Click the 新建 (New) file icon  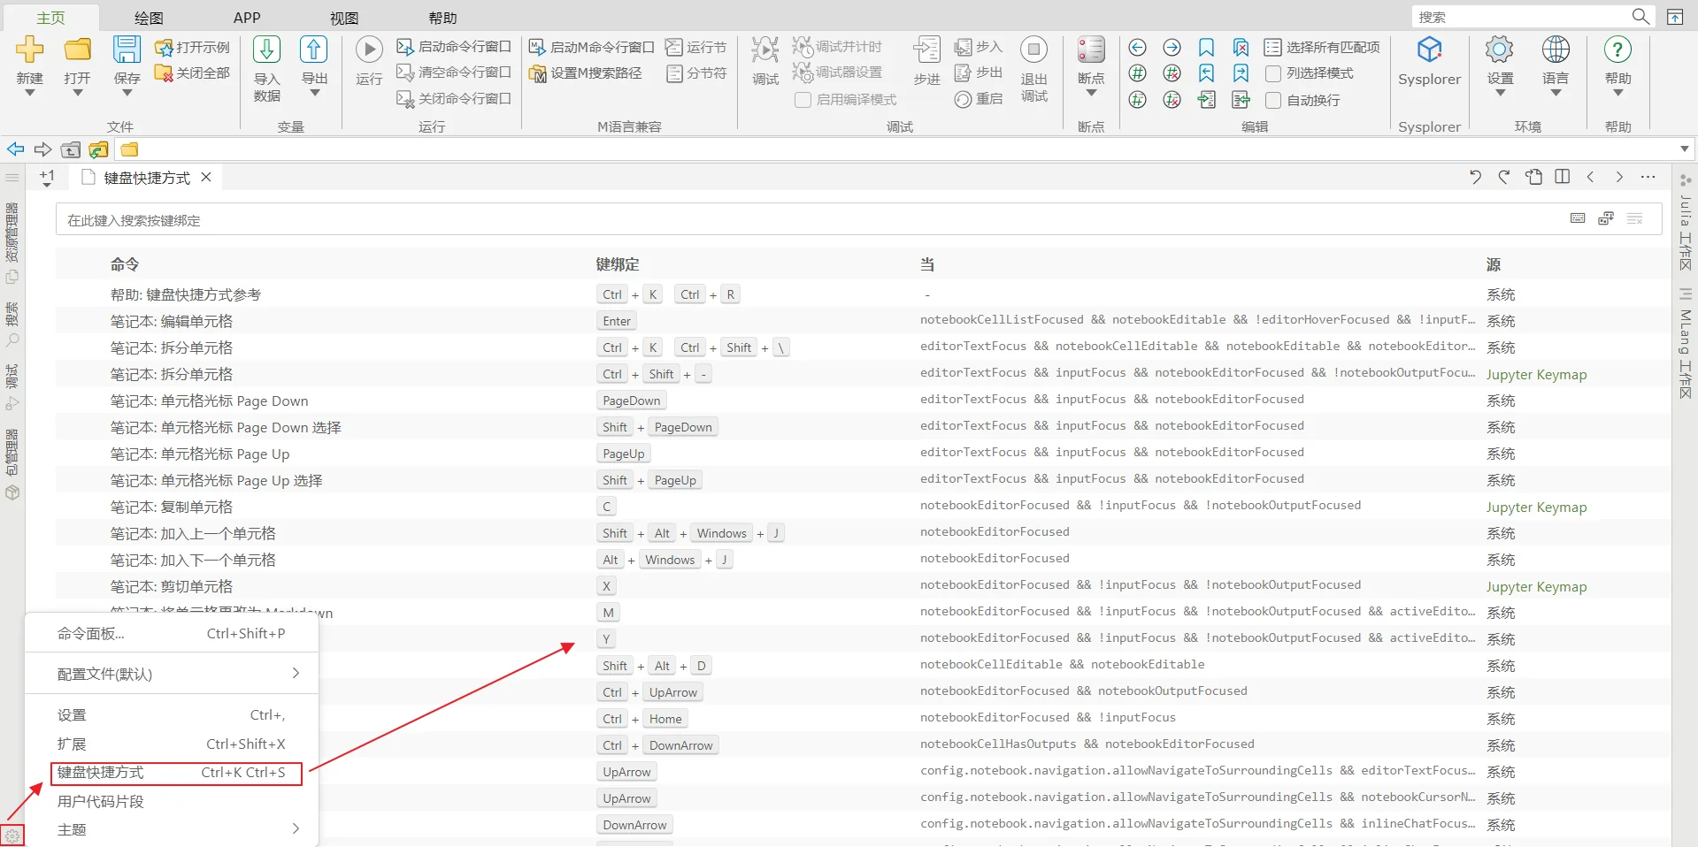point(30,50)
